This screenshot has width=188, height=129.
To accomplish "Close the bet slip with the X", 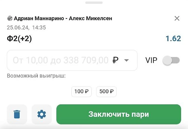I will 177,18.
